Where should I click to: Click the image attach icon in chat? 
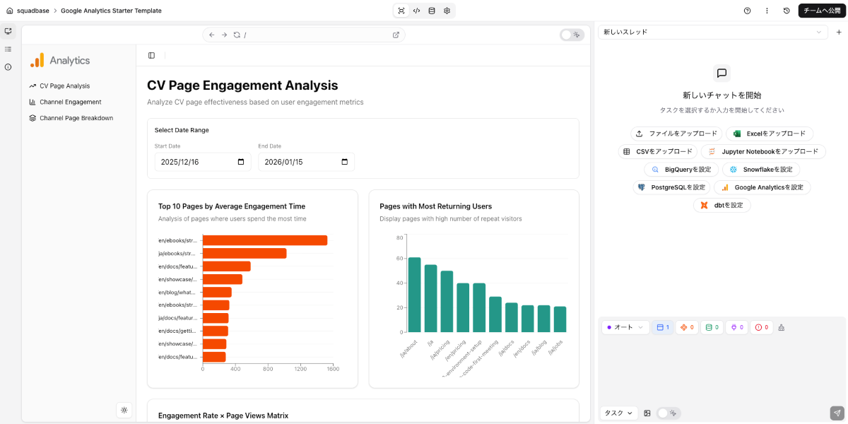[x=647, y=413]
